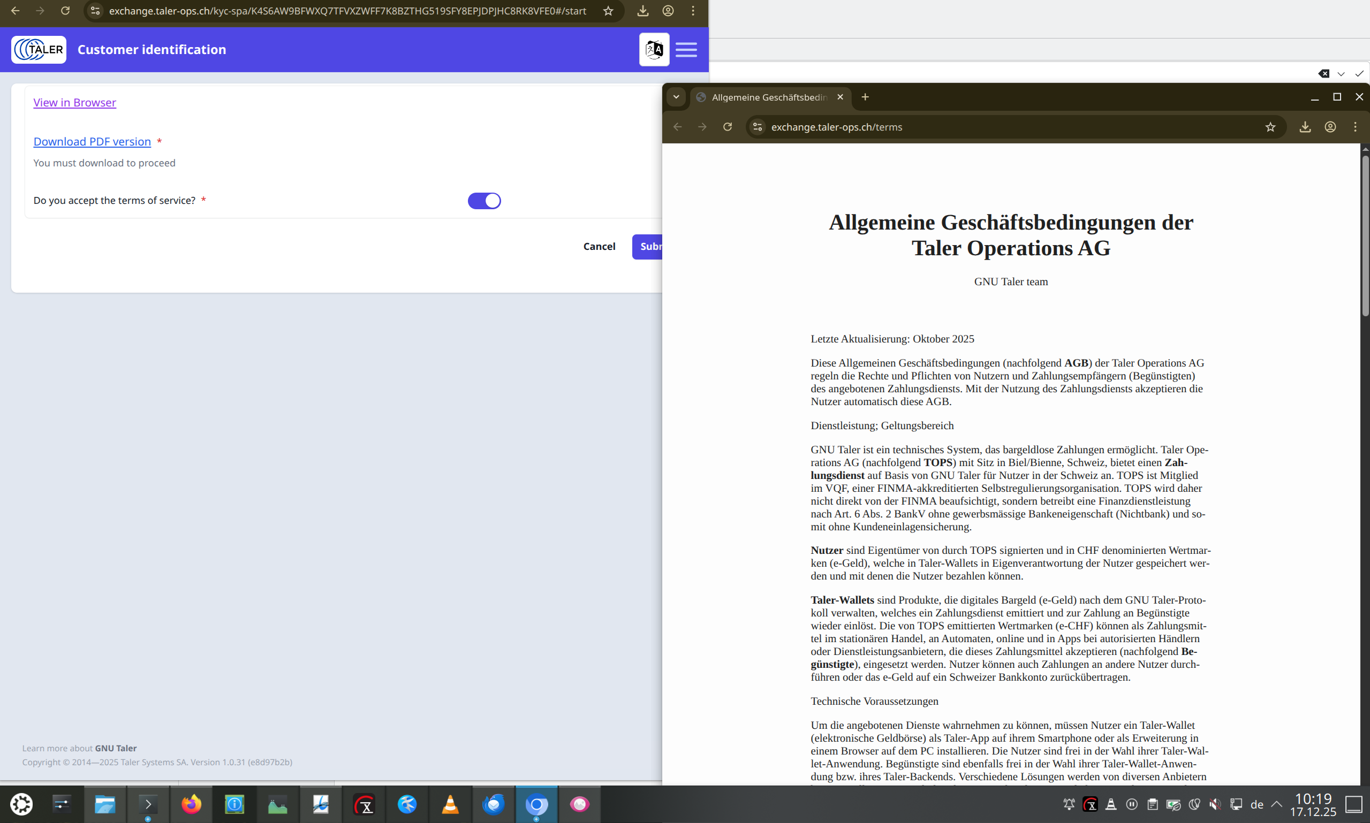The image size is (1370, 823).
Task: Toggle the accept terms of service switch
Action: [x=484, y=201]
